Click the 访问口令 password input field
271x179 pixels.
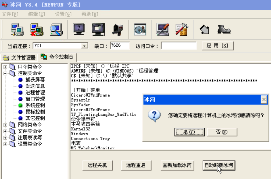click(x=179, y=46)
